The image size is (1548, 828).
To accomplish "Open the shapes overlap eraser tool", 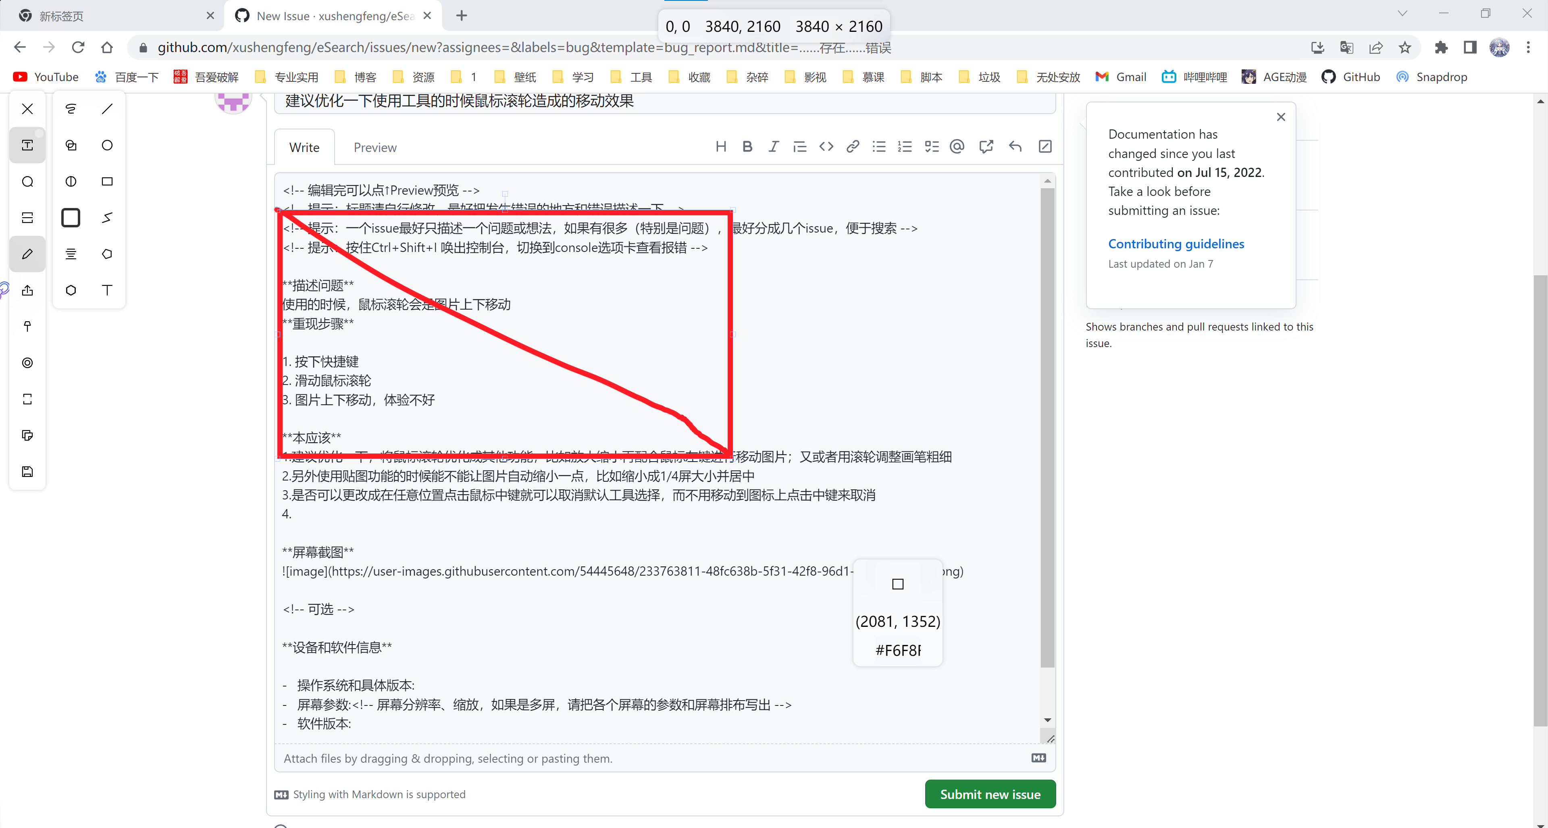I will 71,145.
